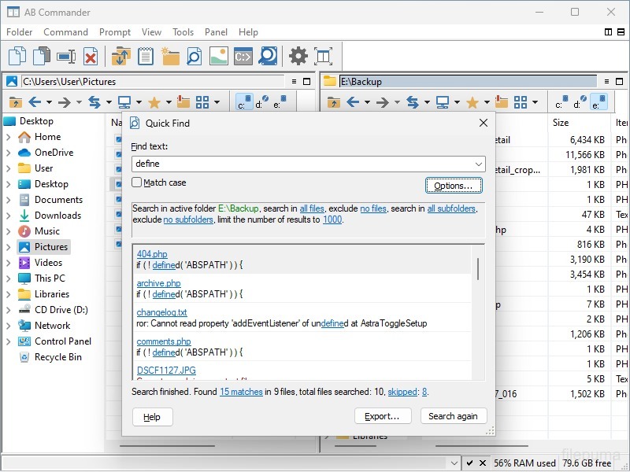Viewport: 630px width, 472px height.
Task: Open the notepad editor icon
Action: click(x=145, y=56)
